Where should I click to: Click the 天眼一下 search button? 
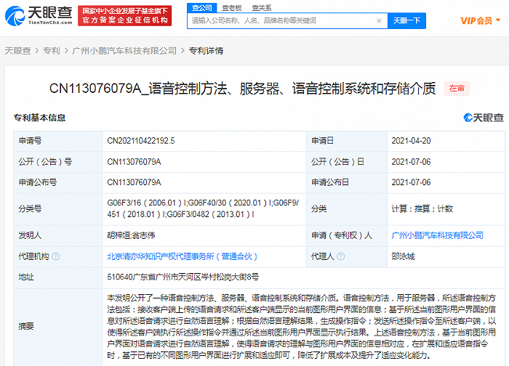(x=406, y=21)
